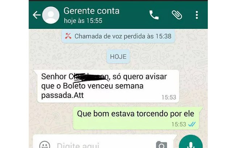236x148 pixels.
Task: Select the received Boleto venceu message bubble
Action: click(107, 86)
